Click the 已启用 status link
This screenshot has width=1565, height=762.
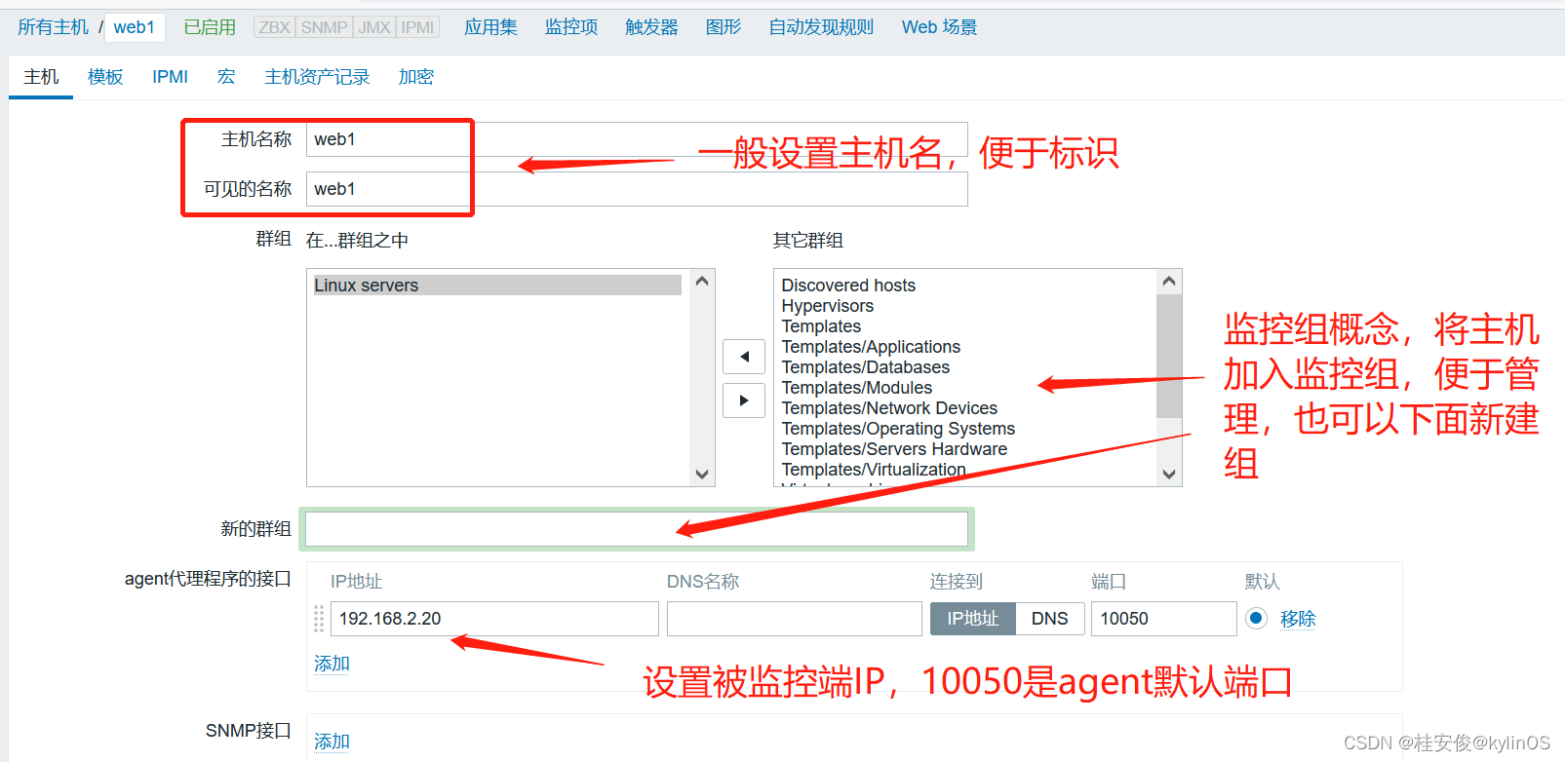click(x=210, y=27)
